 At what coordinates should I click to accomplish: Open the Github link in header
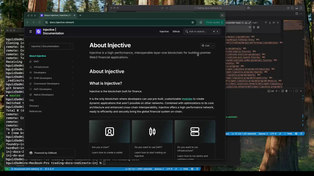[176, 32]
